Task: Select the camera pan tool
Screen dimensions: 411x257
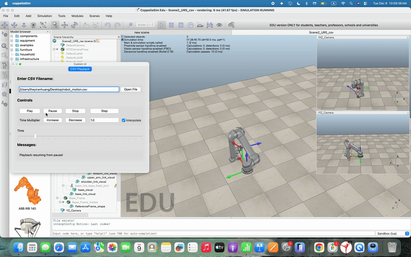Action: point(5,25)
